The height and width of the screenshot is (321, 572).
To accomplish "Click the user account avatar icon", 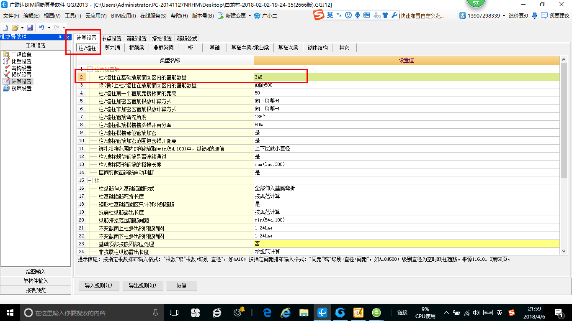I will (x=463, y=16).
